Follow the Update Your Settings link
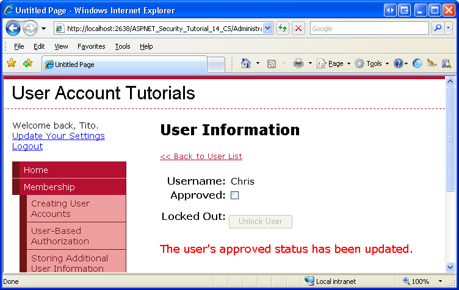The width and height of the screenshot is (459, 290). (x=59, y=136)
